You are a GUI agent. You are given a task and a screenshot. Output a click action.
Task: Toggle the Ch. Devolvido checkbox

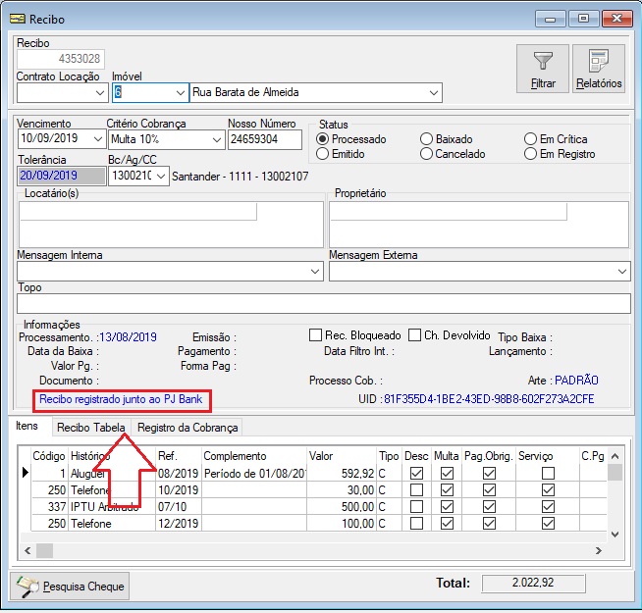pos(415,335)
